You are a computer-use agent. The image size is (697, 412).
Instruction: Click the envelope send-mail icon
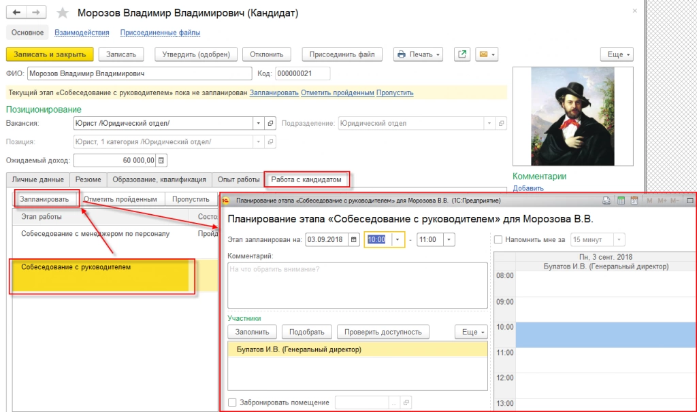tap(483, 54)
